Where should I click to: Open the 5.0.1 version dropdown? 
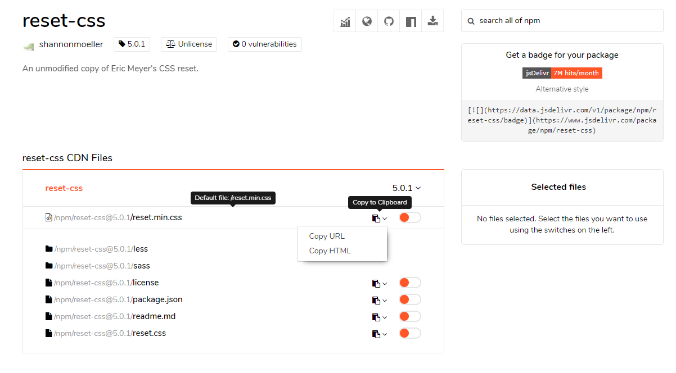pos(407,188)
